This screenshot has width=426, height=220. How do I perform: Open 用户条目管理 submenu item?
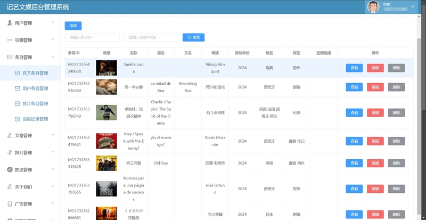coord(30,88)
